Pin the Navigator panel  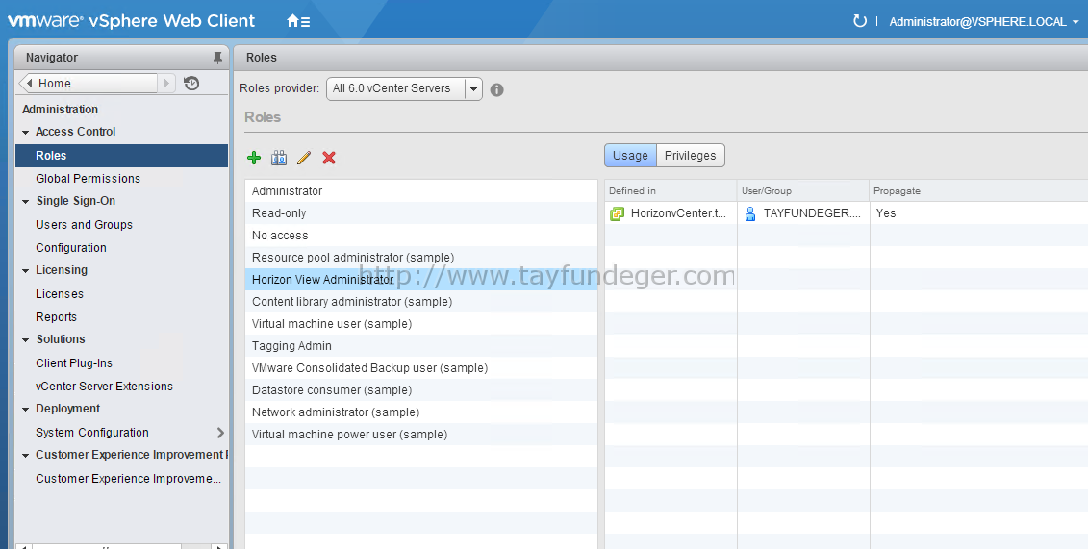coord(217,58)
